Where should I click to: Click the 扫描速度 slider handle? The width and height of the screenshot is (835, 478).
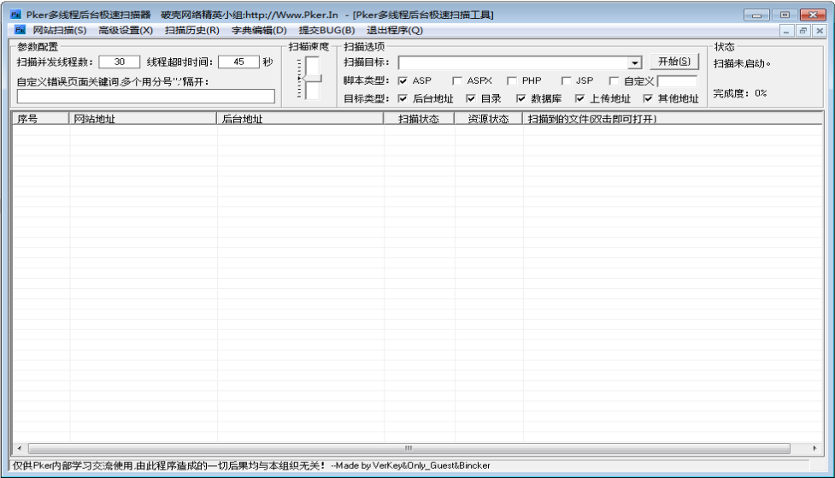[x=312, y=77]
